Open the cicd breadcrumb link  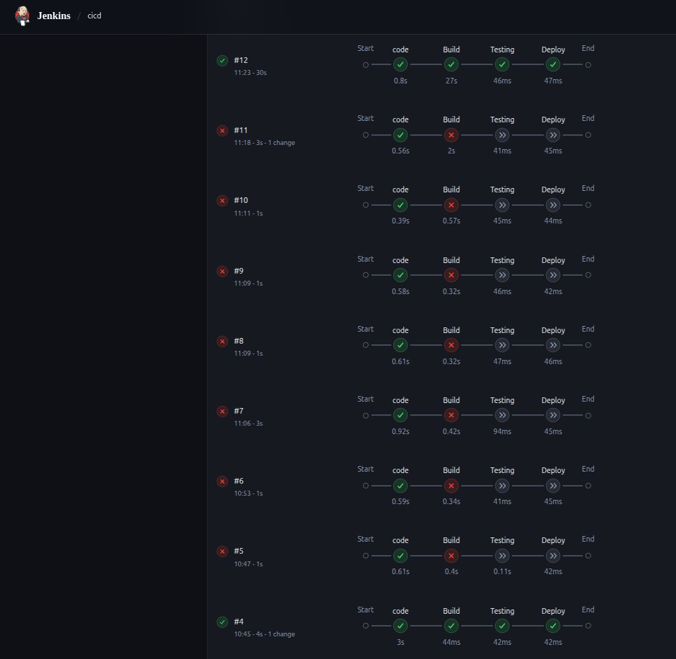coord(95,16)
